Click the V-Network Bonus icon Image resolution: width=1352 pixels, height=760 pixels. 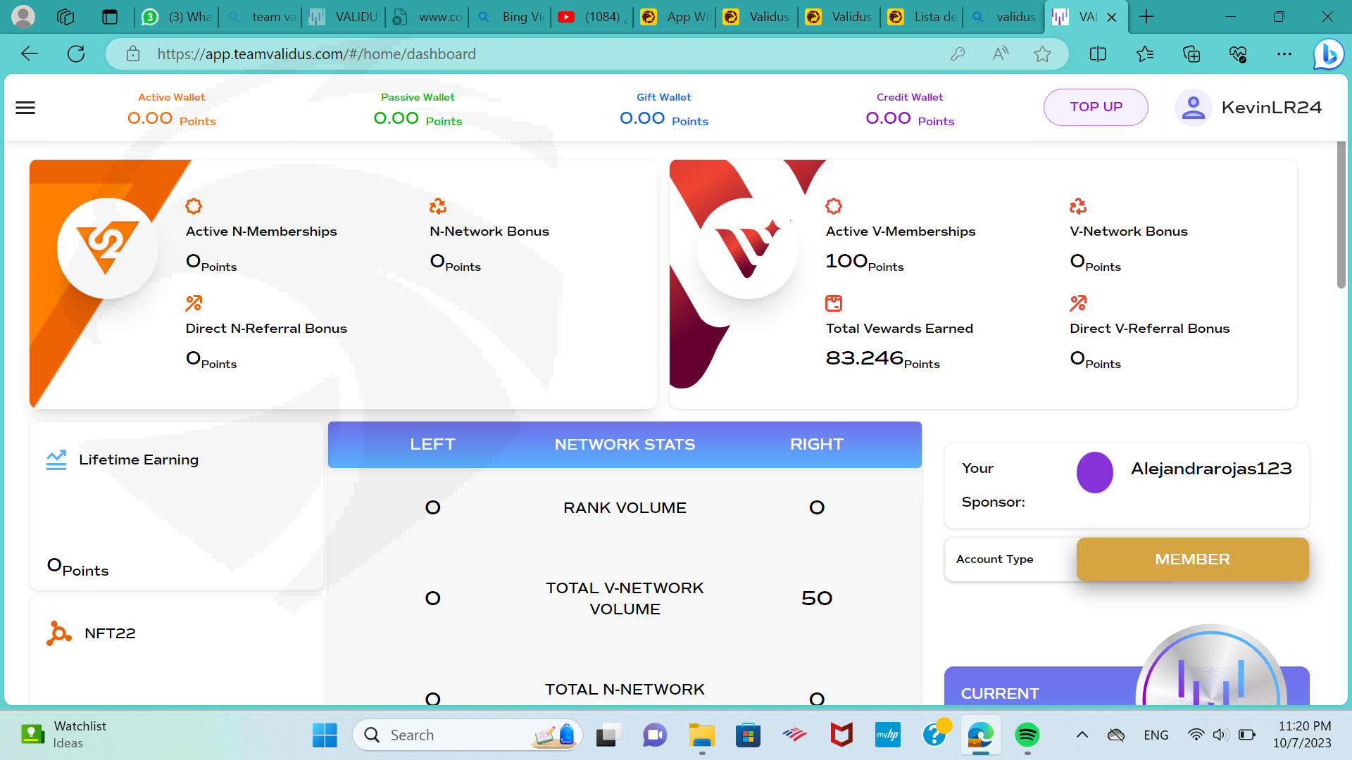tap(1078, 206)
